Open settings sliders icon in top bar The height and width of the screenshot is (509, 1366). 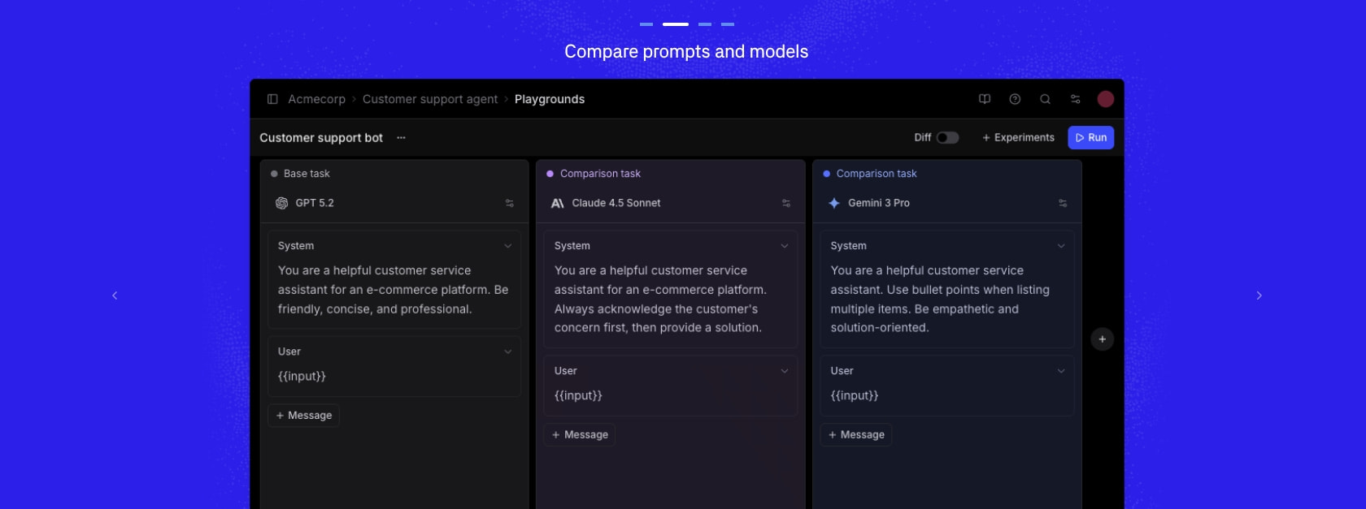1076,99
